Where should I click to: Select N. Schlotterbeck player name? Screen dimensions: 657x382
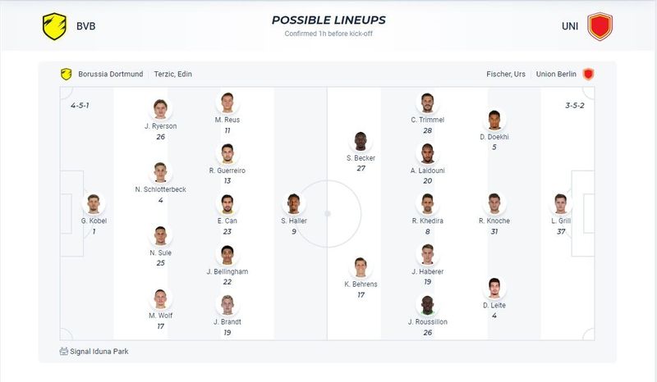[x=160, y=189]
